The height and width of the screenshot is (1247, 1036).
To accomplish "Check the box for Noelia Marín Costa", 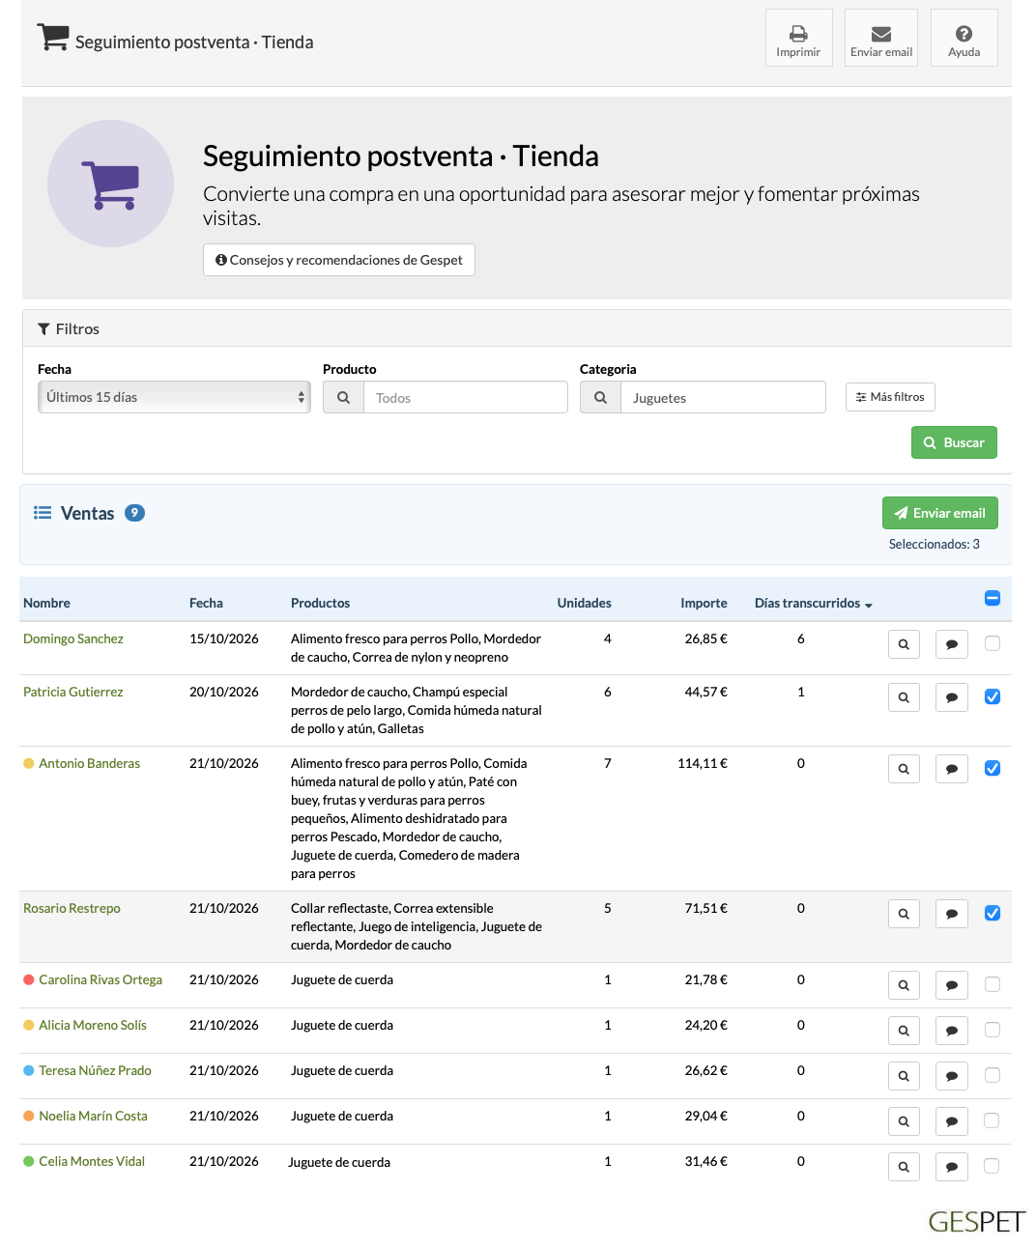I will tap(992, 1120).
